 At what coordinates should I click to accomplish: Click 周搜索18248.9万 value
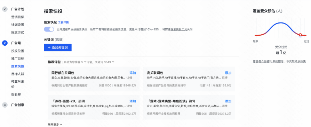(125, 85)
